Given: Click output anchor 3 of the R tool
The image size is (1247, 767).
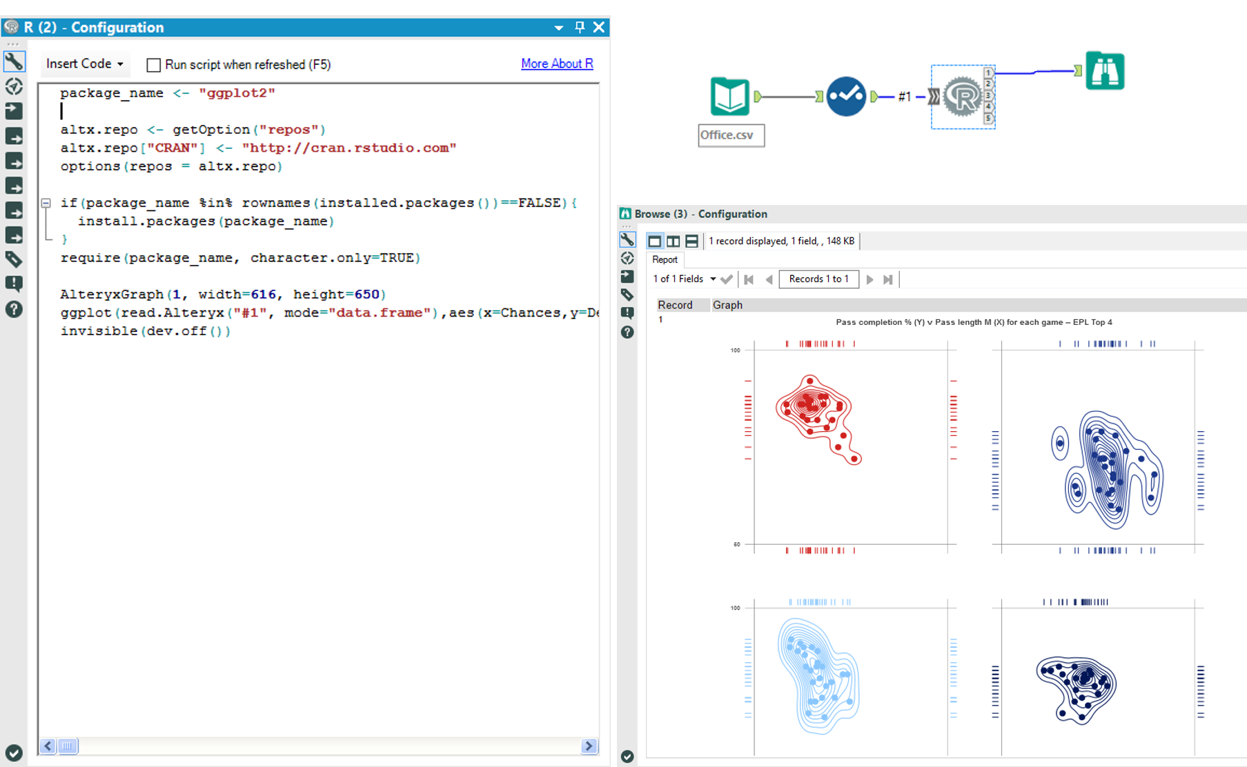Looking at the screenshot, I should click(989, 95).
